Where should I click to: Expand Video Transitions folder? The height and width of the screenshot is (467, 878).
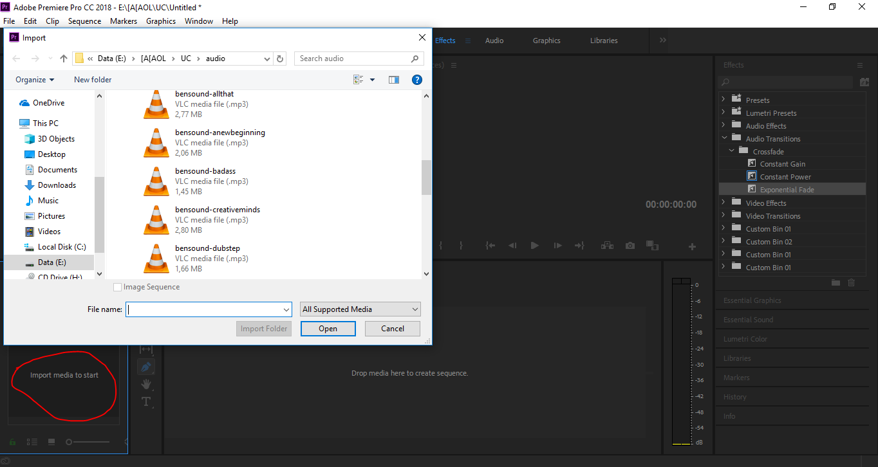tap(723, 215)
